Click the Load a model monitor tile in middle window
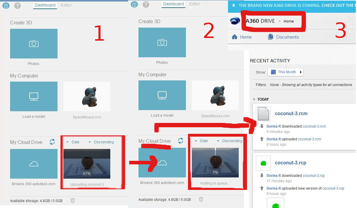This screenshot has width=357, height=208. 162,95
